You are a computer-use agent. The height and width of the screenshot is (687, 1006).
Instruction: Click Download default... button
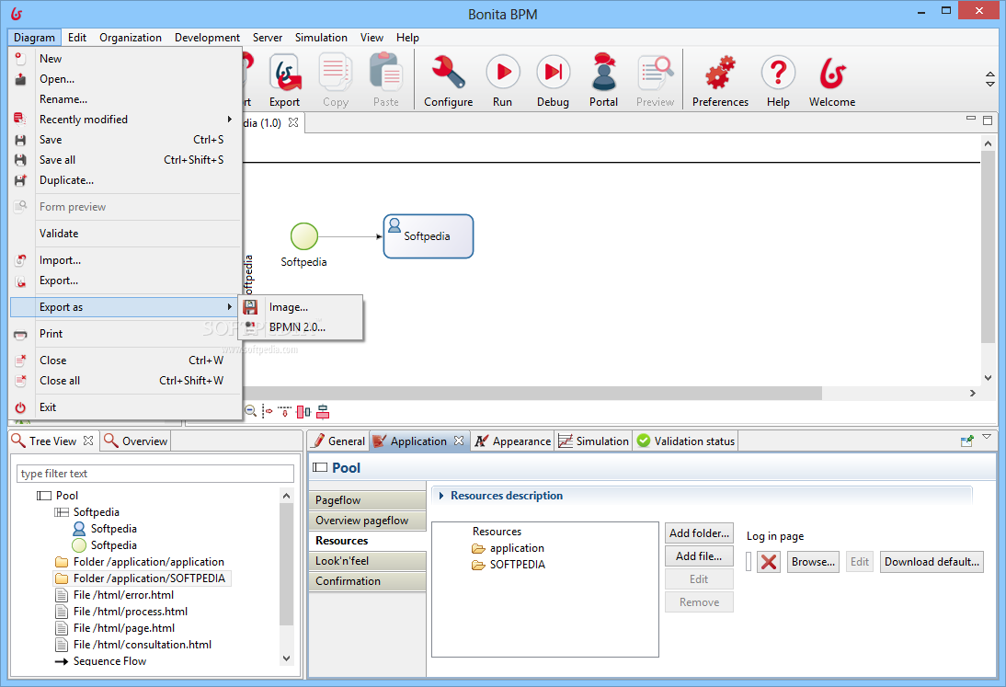coord(932,562)
